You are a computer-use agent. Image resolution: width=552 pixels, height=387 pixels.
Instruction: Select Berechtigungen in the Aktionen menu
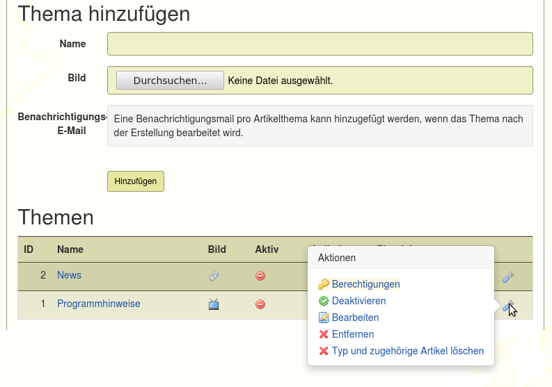click(x=365, y=284)
